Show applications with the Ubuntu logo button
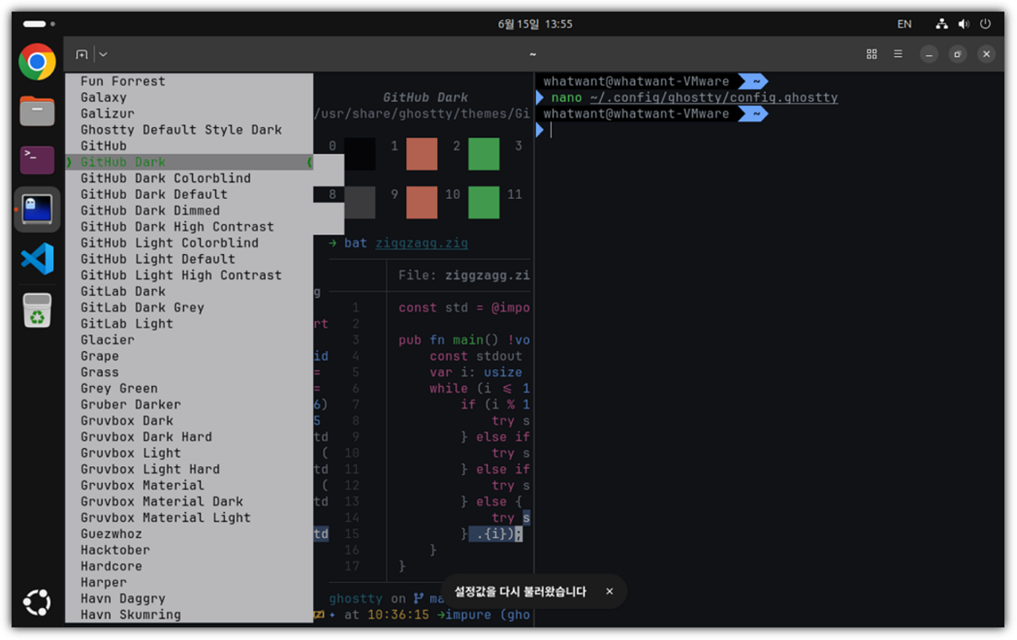Image resolution: width=1017 pixels, height=640 pixels. point(37,602)
